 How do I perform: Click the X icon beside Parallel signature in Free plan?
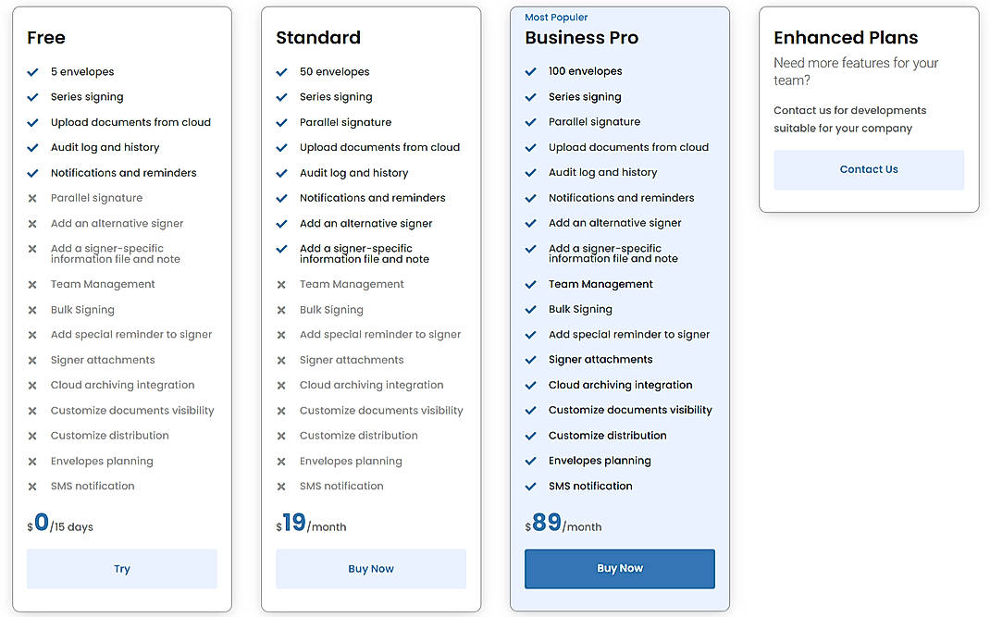click(x=32, y=198)
